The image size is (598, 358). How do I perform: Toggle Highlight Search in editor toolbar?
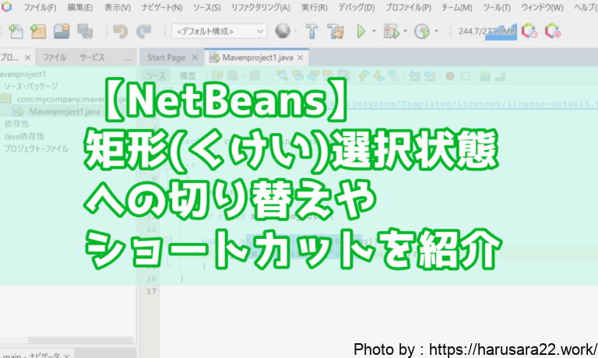coord(328,75)
